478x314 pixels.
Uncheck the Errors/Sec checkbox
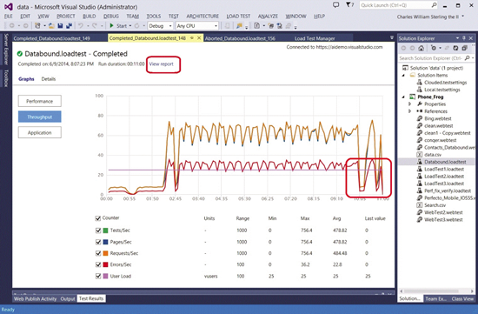point(98,264)
